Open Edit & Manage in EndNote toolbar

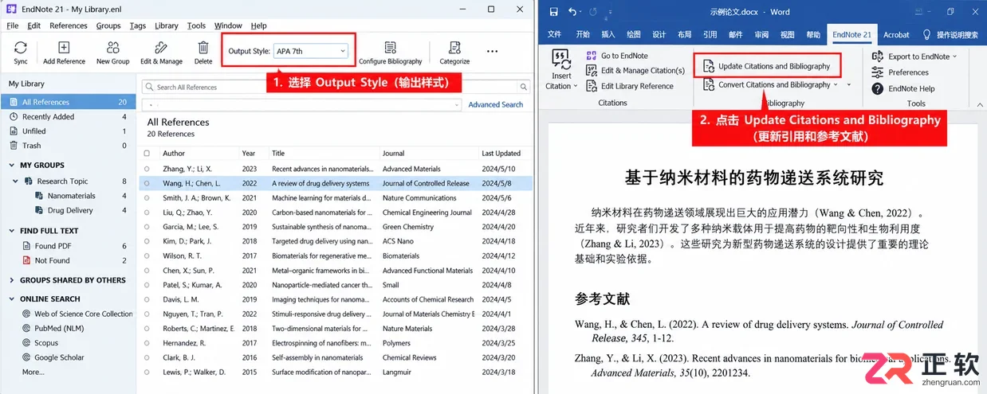tap(161, 49)
